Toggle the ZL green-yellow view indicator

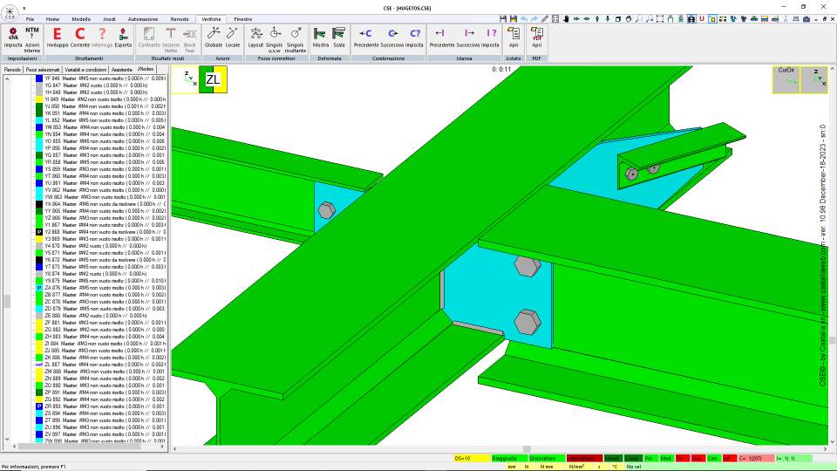pyautogui.click(x=213, y=79)
